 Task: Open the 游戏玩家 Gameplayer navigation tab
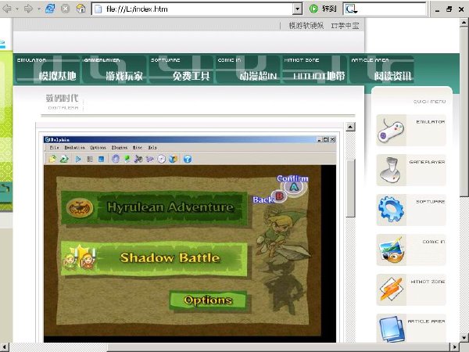tap(114, 69)
